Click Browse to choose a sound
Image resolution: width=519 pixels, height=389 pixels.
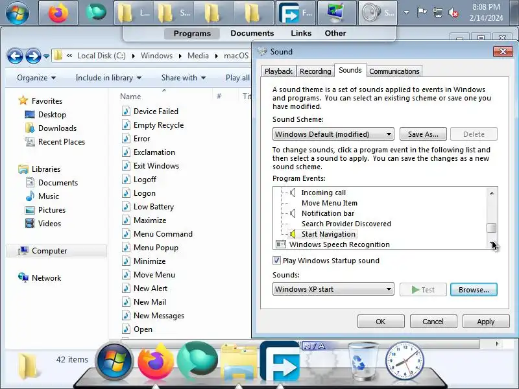point(474,289)
